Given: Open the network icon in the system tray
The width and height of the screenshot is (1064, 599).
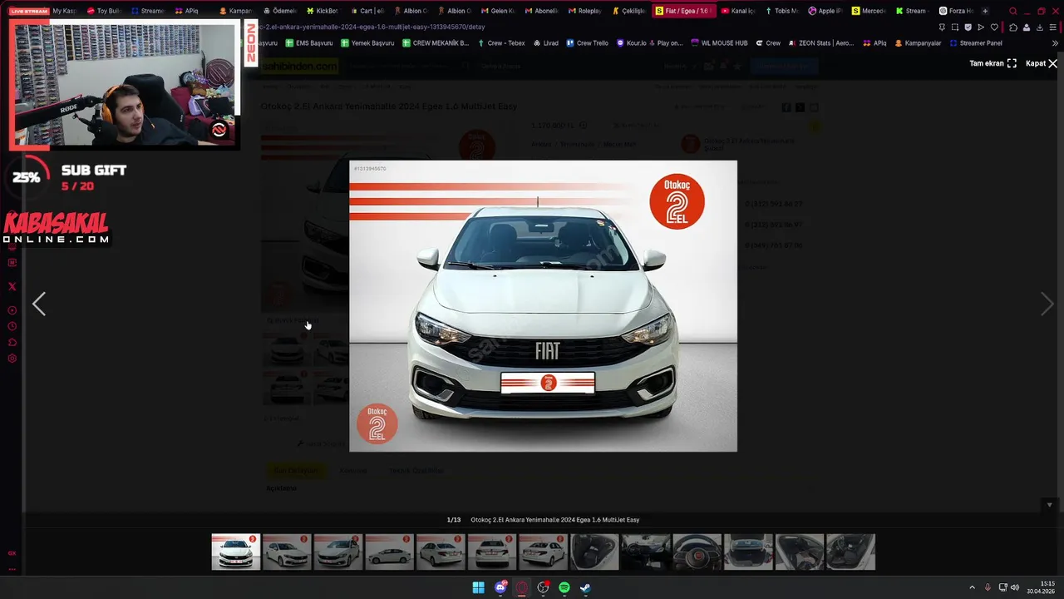Looking at the screenshot, I should 1002,587.
